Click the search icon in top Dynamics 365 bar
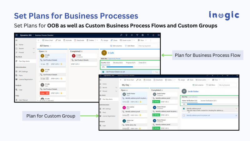The height and width of the screenshot is (141, 250). [x=121, y=35]
